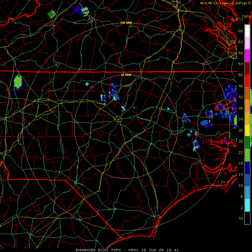Click the bright cyan legend swatch
The height and width of the screenshot is (252, 252).
[x=247, y=205]
